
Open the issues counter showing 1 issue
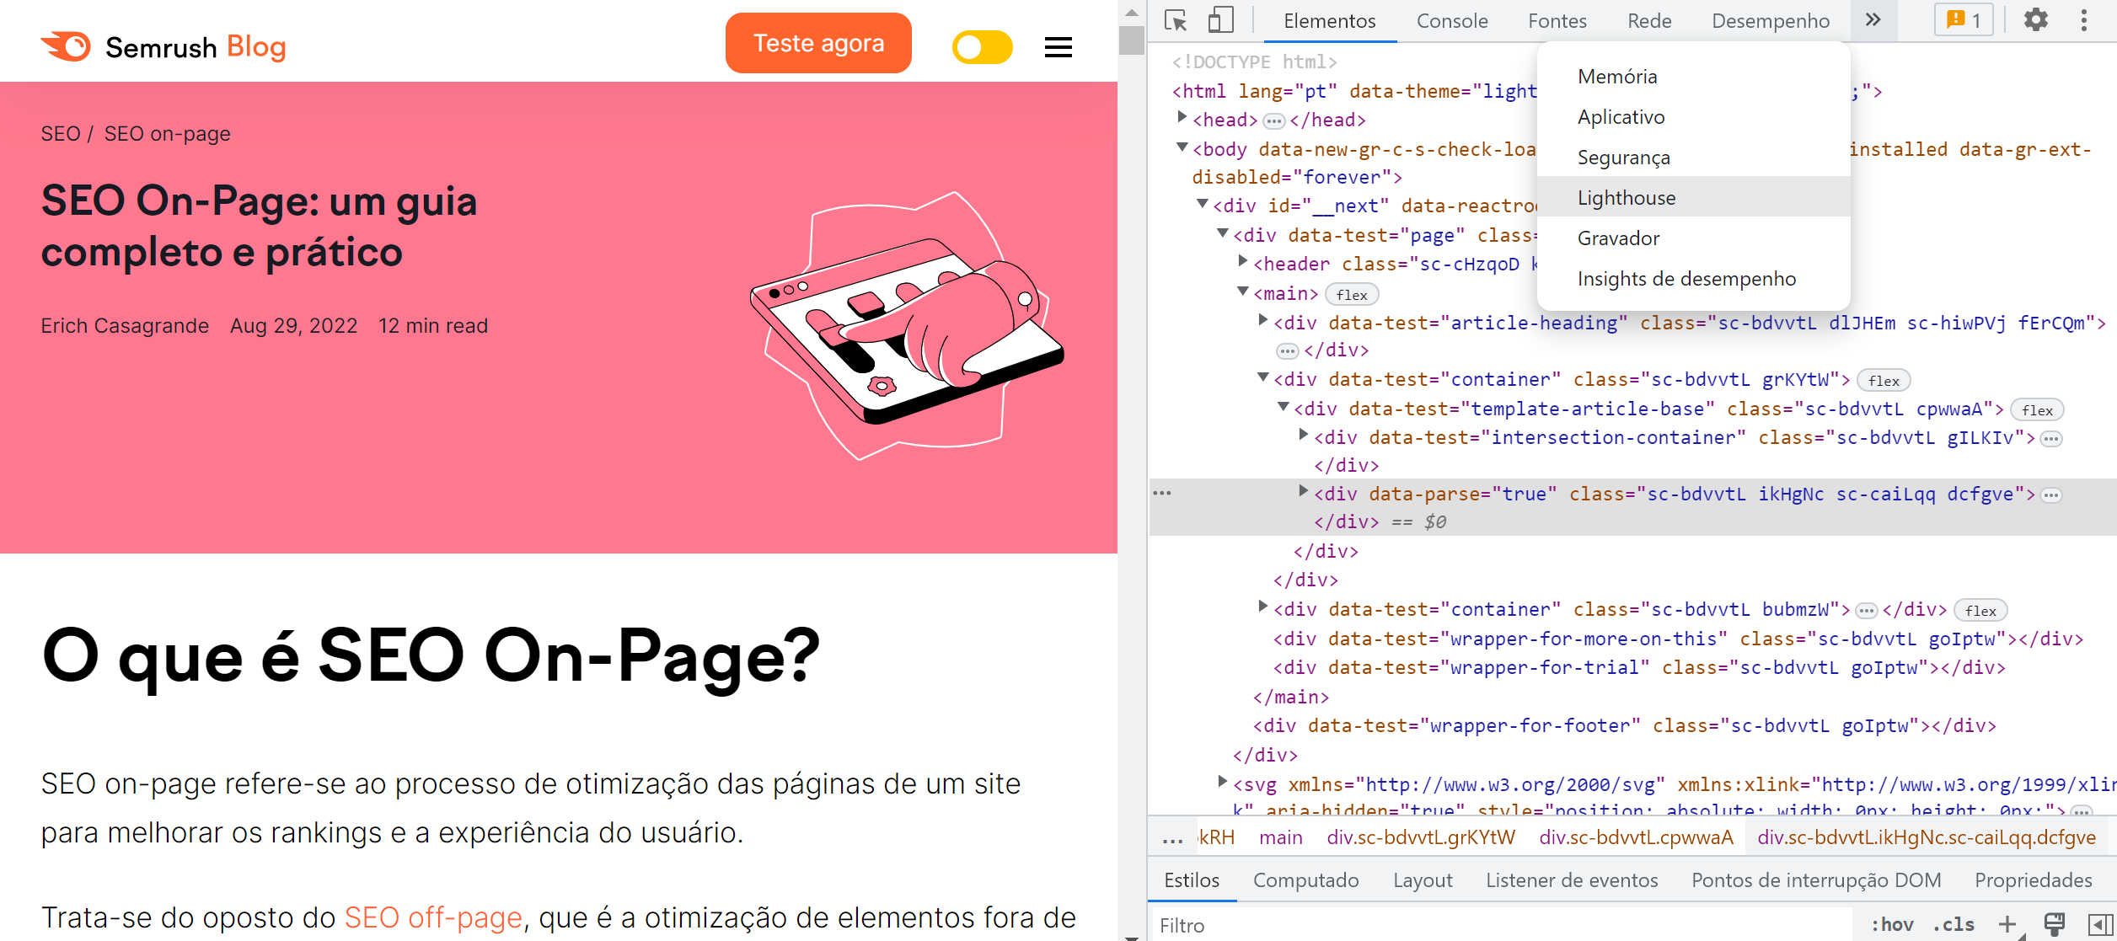click(1963, 19)
